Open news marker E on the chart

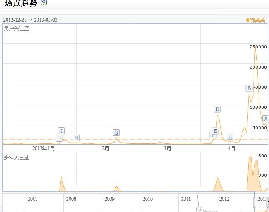pos(215,131)
